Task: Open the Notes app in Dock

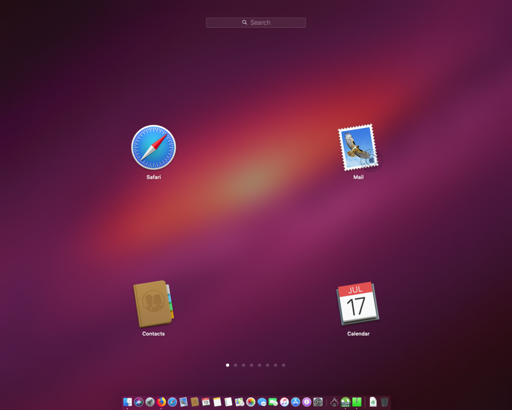Action: click(217, 402)
